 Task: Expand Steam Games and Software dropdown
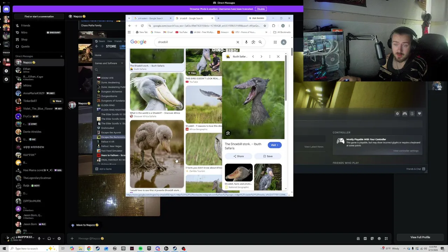click(109, 63)
